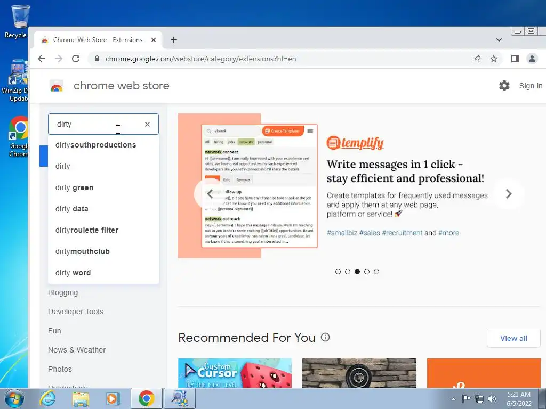The image size is (546, 409).
Task: Open the orange extension thumbnail
Action: click(484, 373)
